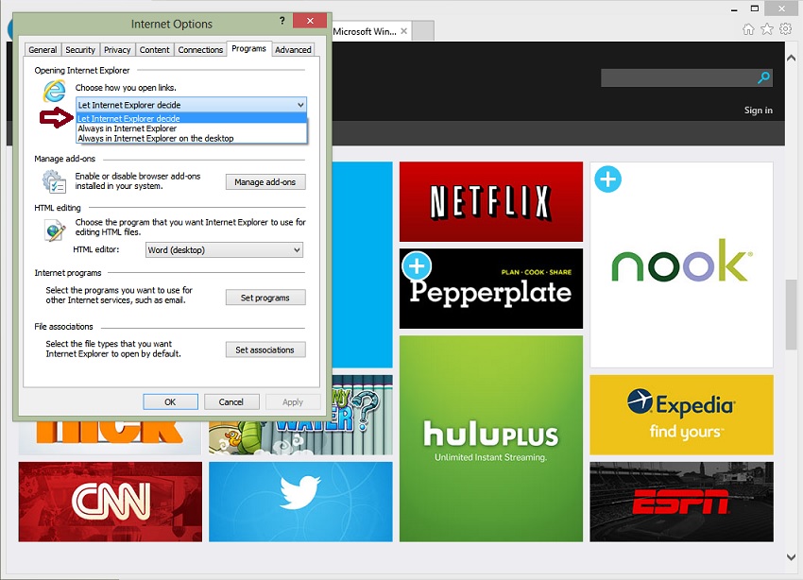Open the Hulu Plus tile
The height and width of the screenshot is (580, 803).
[491, 438]
